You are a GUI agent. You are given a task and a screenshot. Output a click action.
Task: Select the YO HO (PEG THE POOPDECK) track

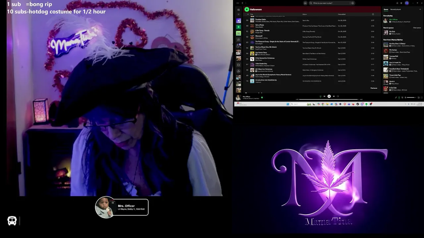point(312,81)
